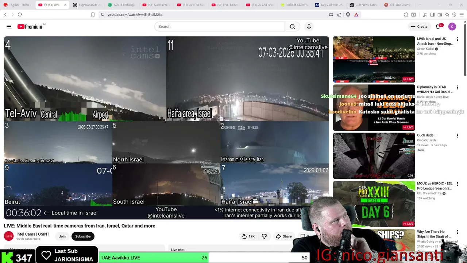Open Brave Shields lion icon
Viewport: 467px width, 263px height.
point(348,15)
